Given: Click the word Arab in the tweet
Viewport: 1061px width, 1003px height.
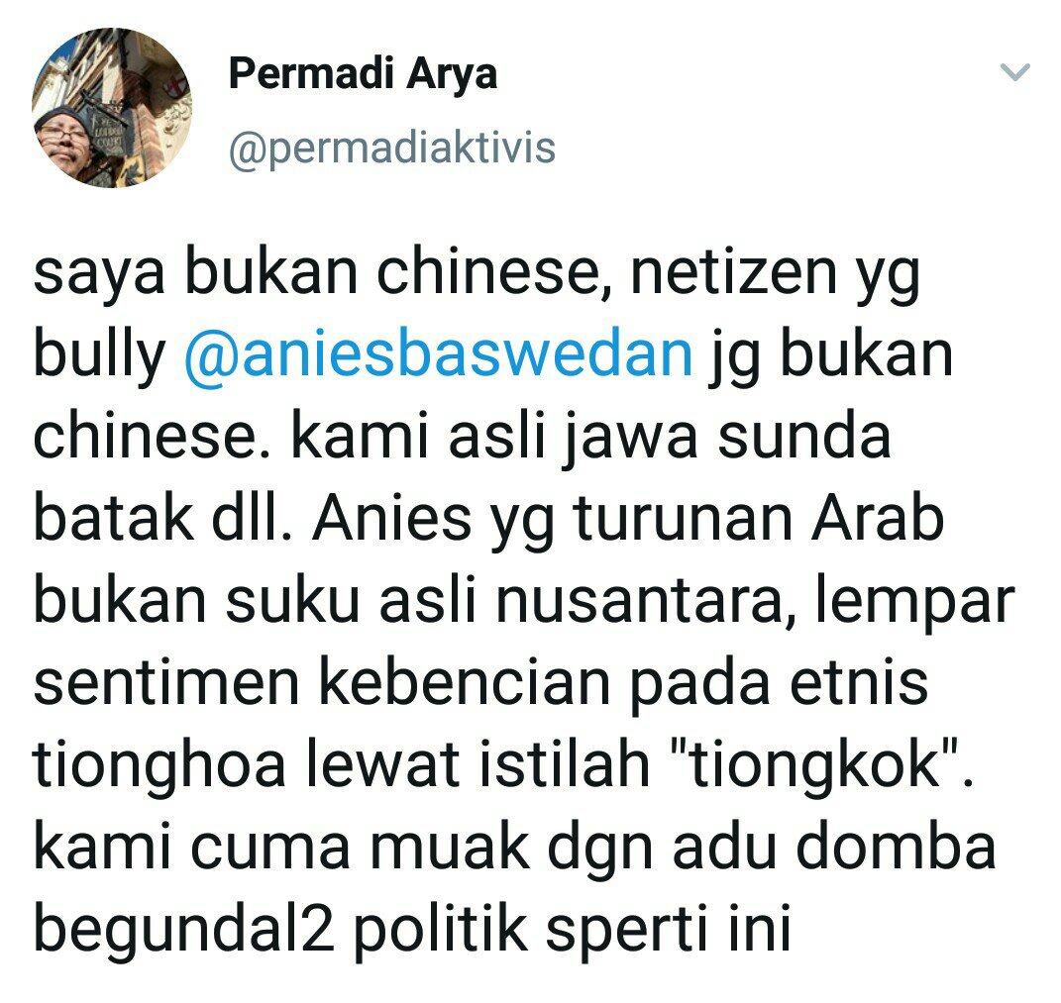Looking at the screenshot, I should [879, 519].
